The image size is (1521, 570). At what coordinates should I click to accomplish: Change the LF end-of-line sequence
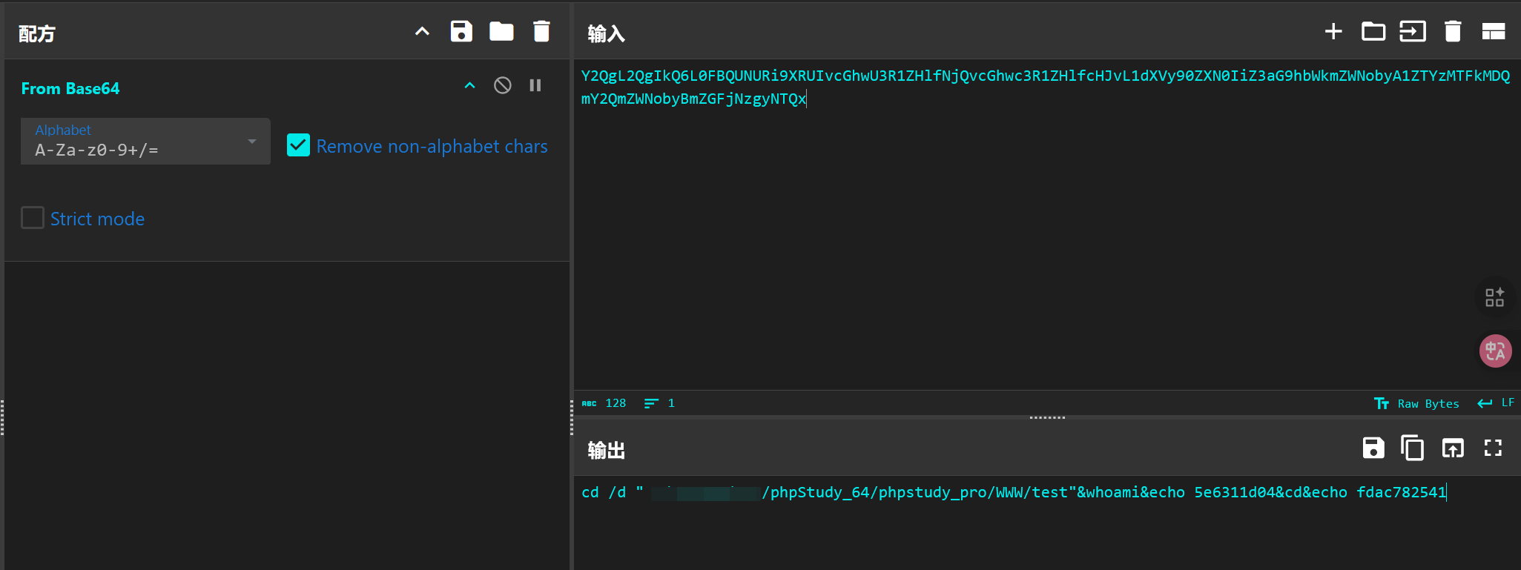(x=1497, y=403)
